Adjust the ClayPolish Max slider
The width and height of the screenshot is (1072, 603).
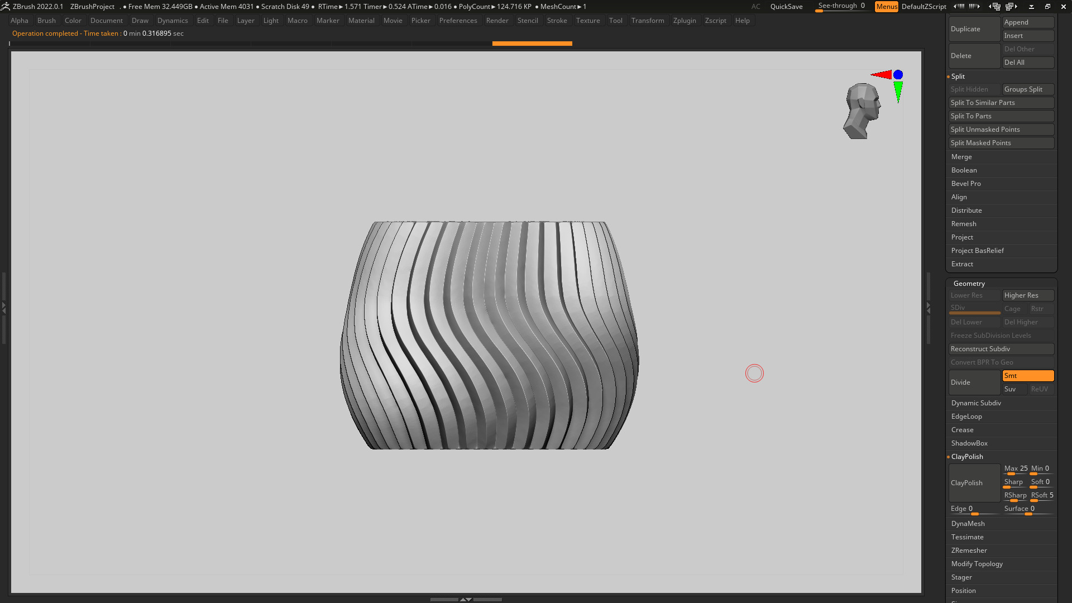click(x=1016, y=470)
